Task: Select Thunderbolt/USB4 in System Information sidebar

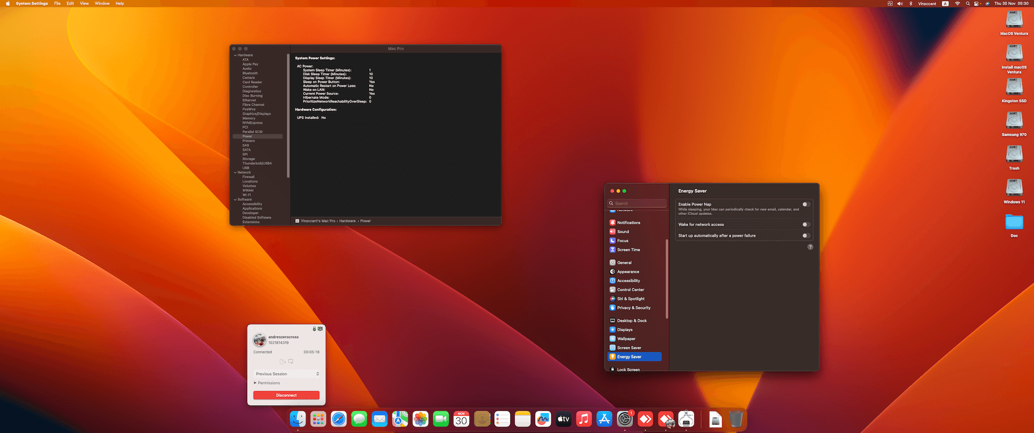Action: 257,163
